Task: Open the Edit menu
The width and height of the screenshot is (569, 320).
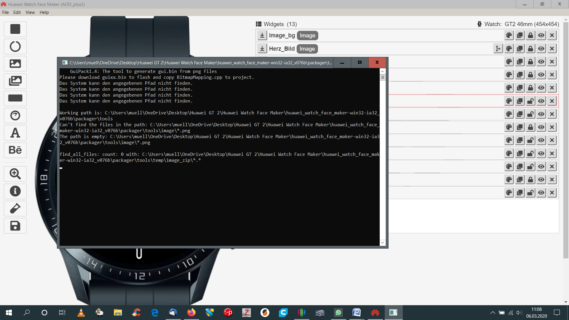Action: pos(17,12)
